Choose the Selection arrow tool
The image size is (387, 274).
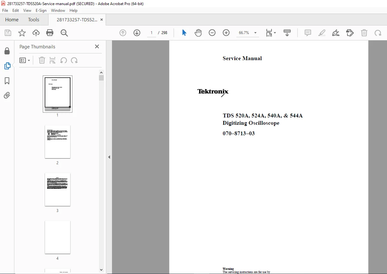tap(184, 33)
